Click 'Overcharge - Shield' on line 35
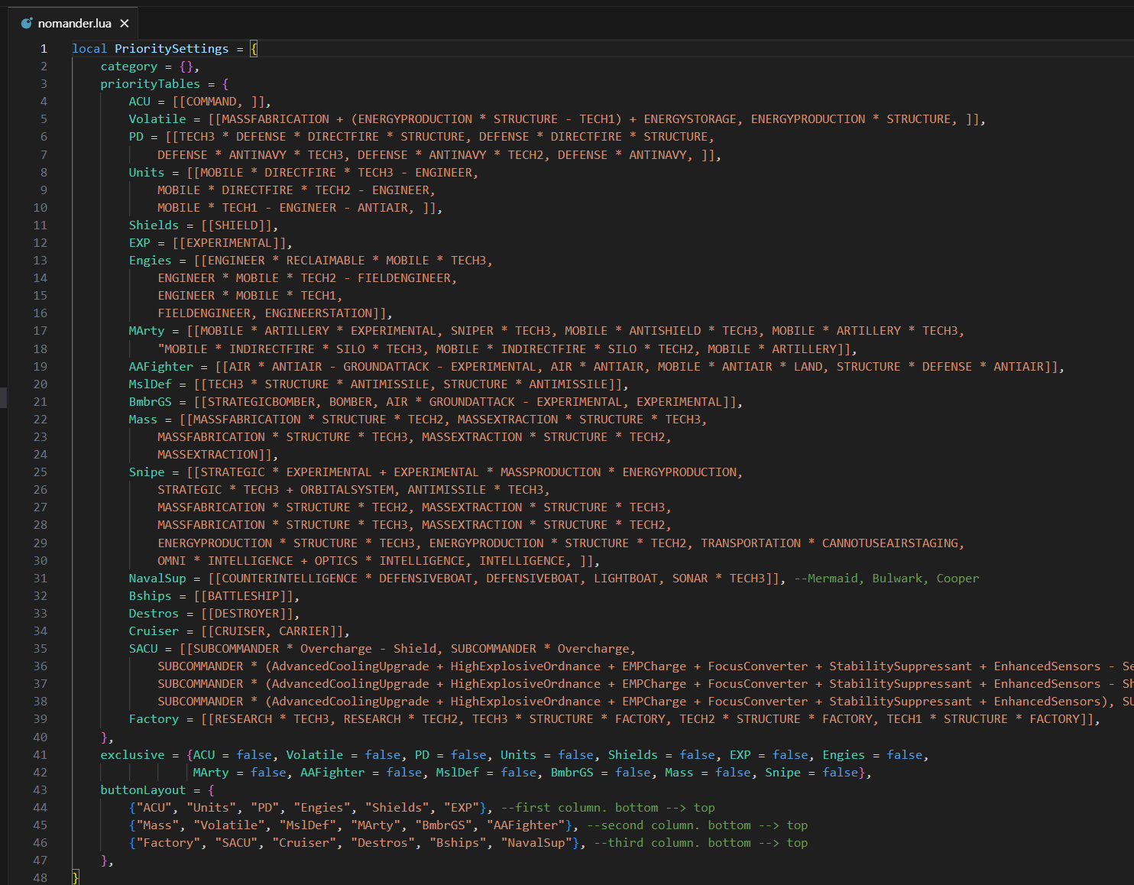 tap(368, 648)
